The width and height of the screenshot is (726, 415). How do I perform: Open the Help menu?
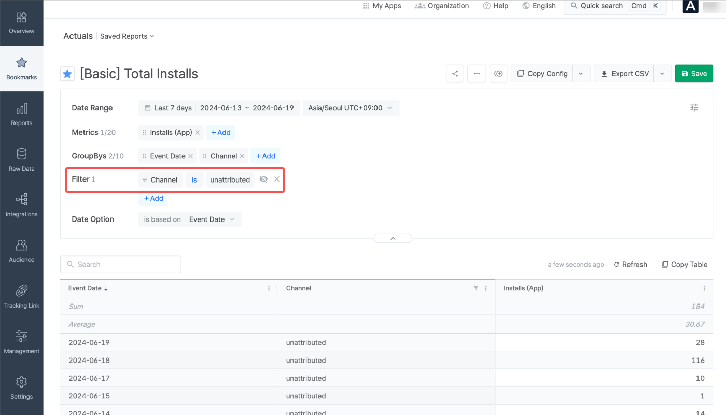pos(495,6)
